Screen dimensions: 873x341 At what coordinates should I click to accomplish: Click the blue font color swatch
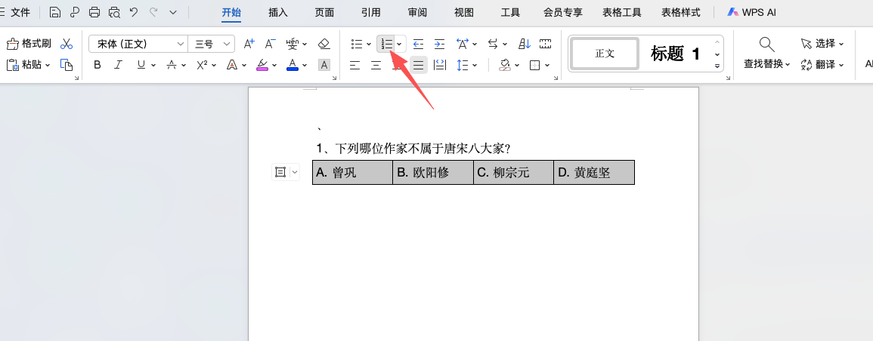coord(293,65)
